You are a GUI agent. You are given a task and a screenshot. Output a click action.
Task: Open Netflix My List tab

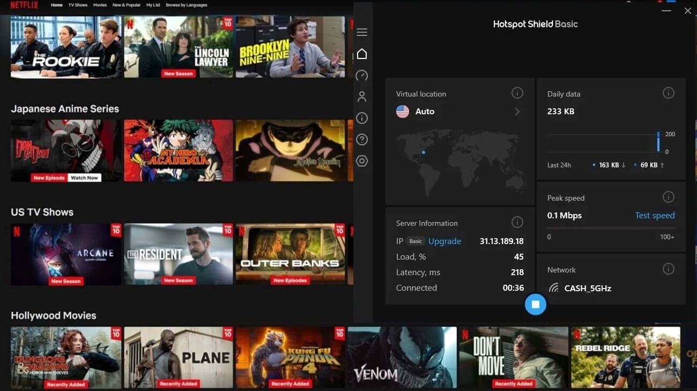153,5
